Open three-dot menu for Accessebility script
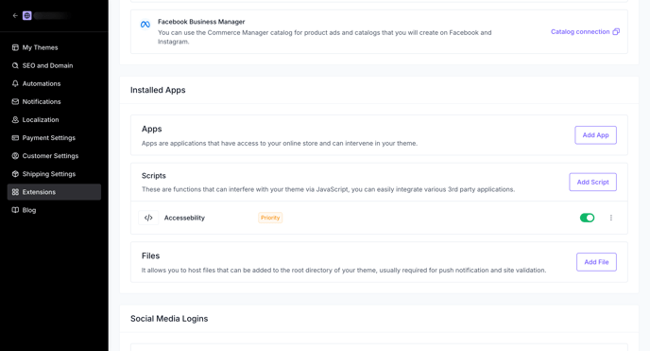 tap(611, 218)
